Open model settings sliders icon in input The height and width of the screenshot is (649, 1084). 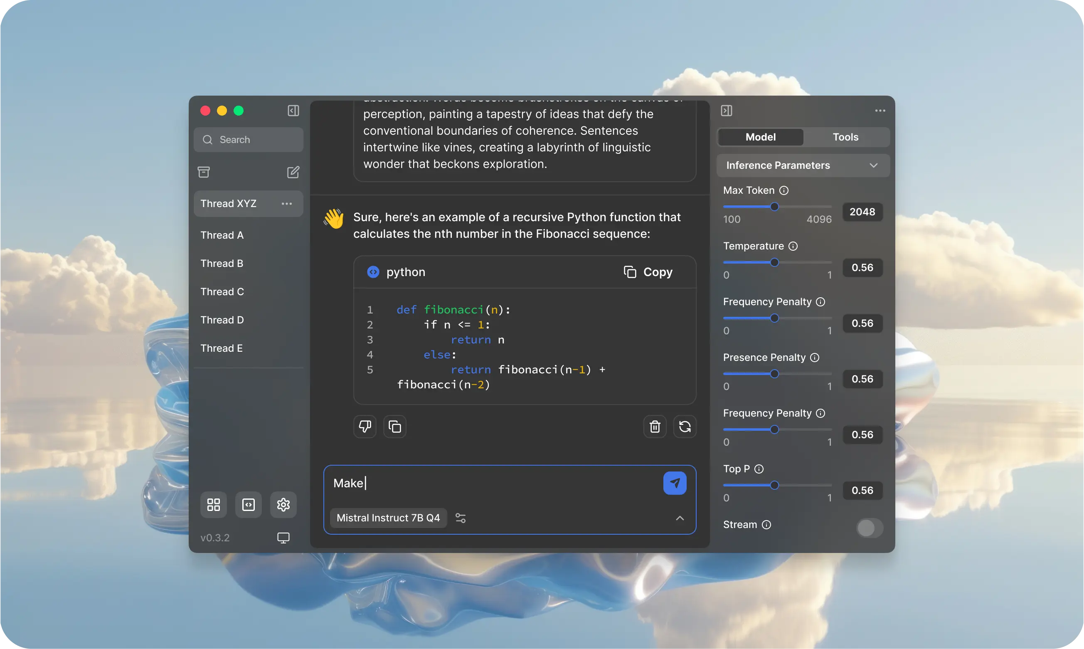(x=460, y=518)
